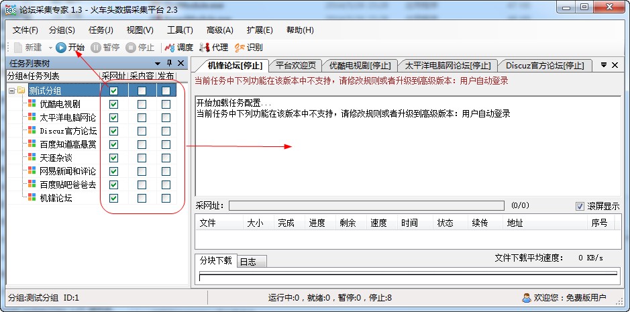Image resolution: width=630 pixels, height=312 pixels.
Task: Open the 高级(A) menu
Action: [220, 30]
